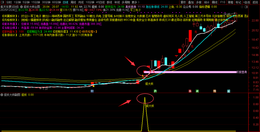This screenshot has height=132, width=260.
Task: Click the pink 妖股显身 horizontal line
Action: [x=190, y=72]
